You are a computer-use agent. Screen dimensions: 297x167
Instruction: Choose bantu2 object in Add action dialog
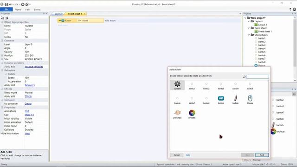tap(206, 86)
